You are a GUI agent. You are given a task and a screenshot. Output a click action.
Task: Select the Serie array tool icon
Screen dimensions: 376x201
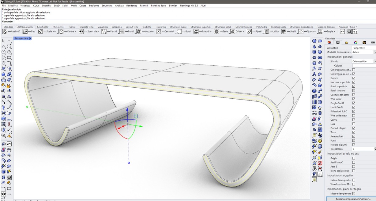tap(216, 31)
